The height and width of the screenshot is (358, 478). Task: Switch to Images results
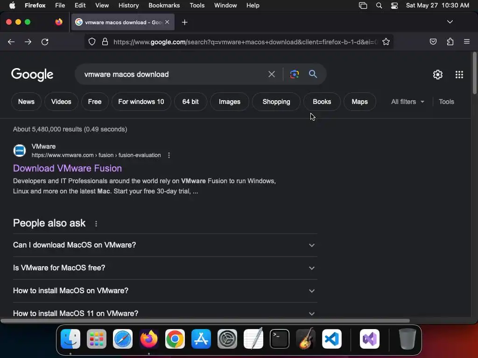[230, 102]
